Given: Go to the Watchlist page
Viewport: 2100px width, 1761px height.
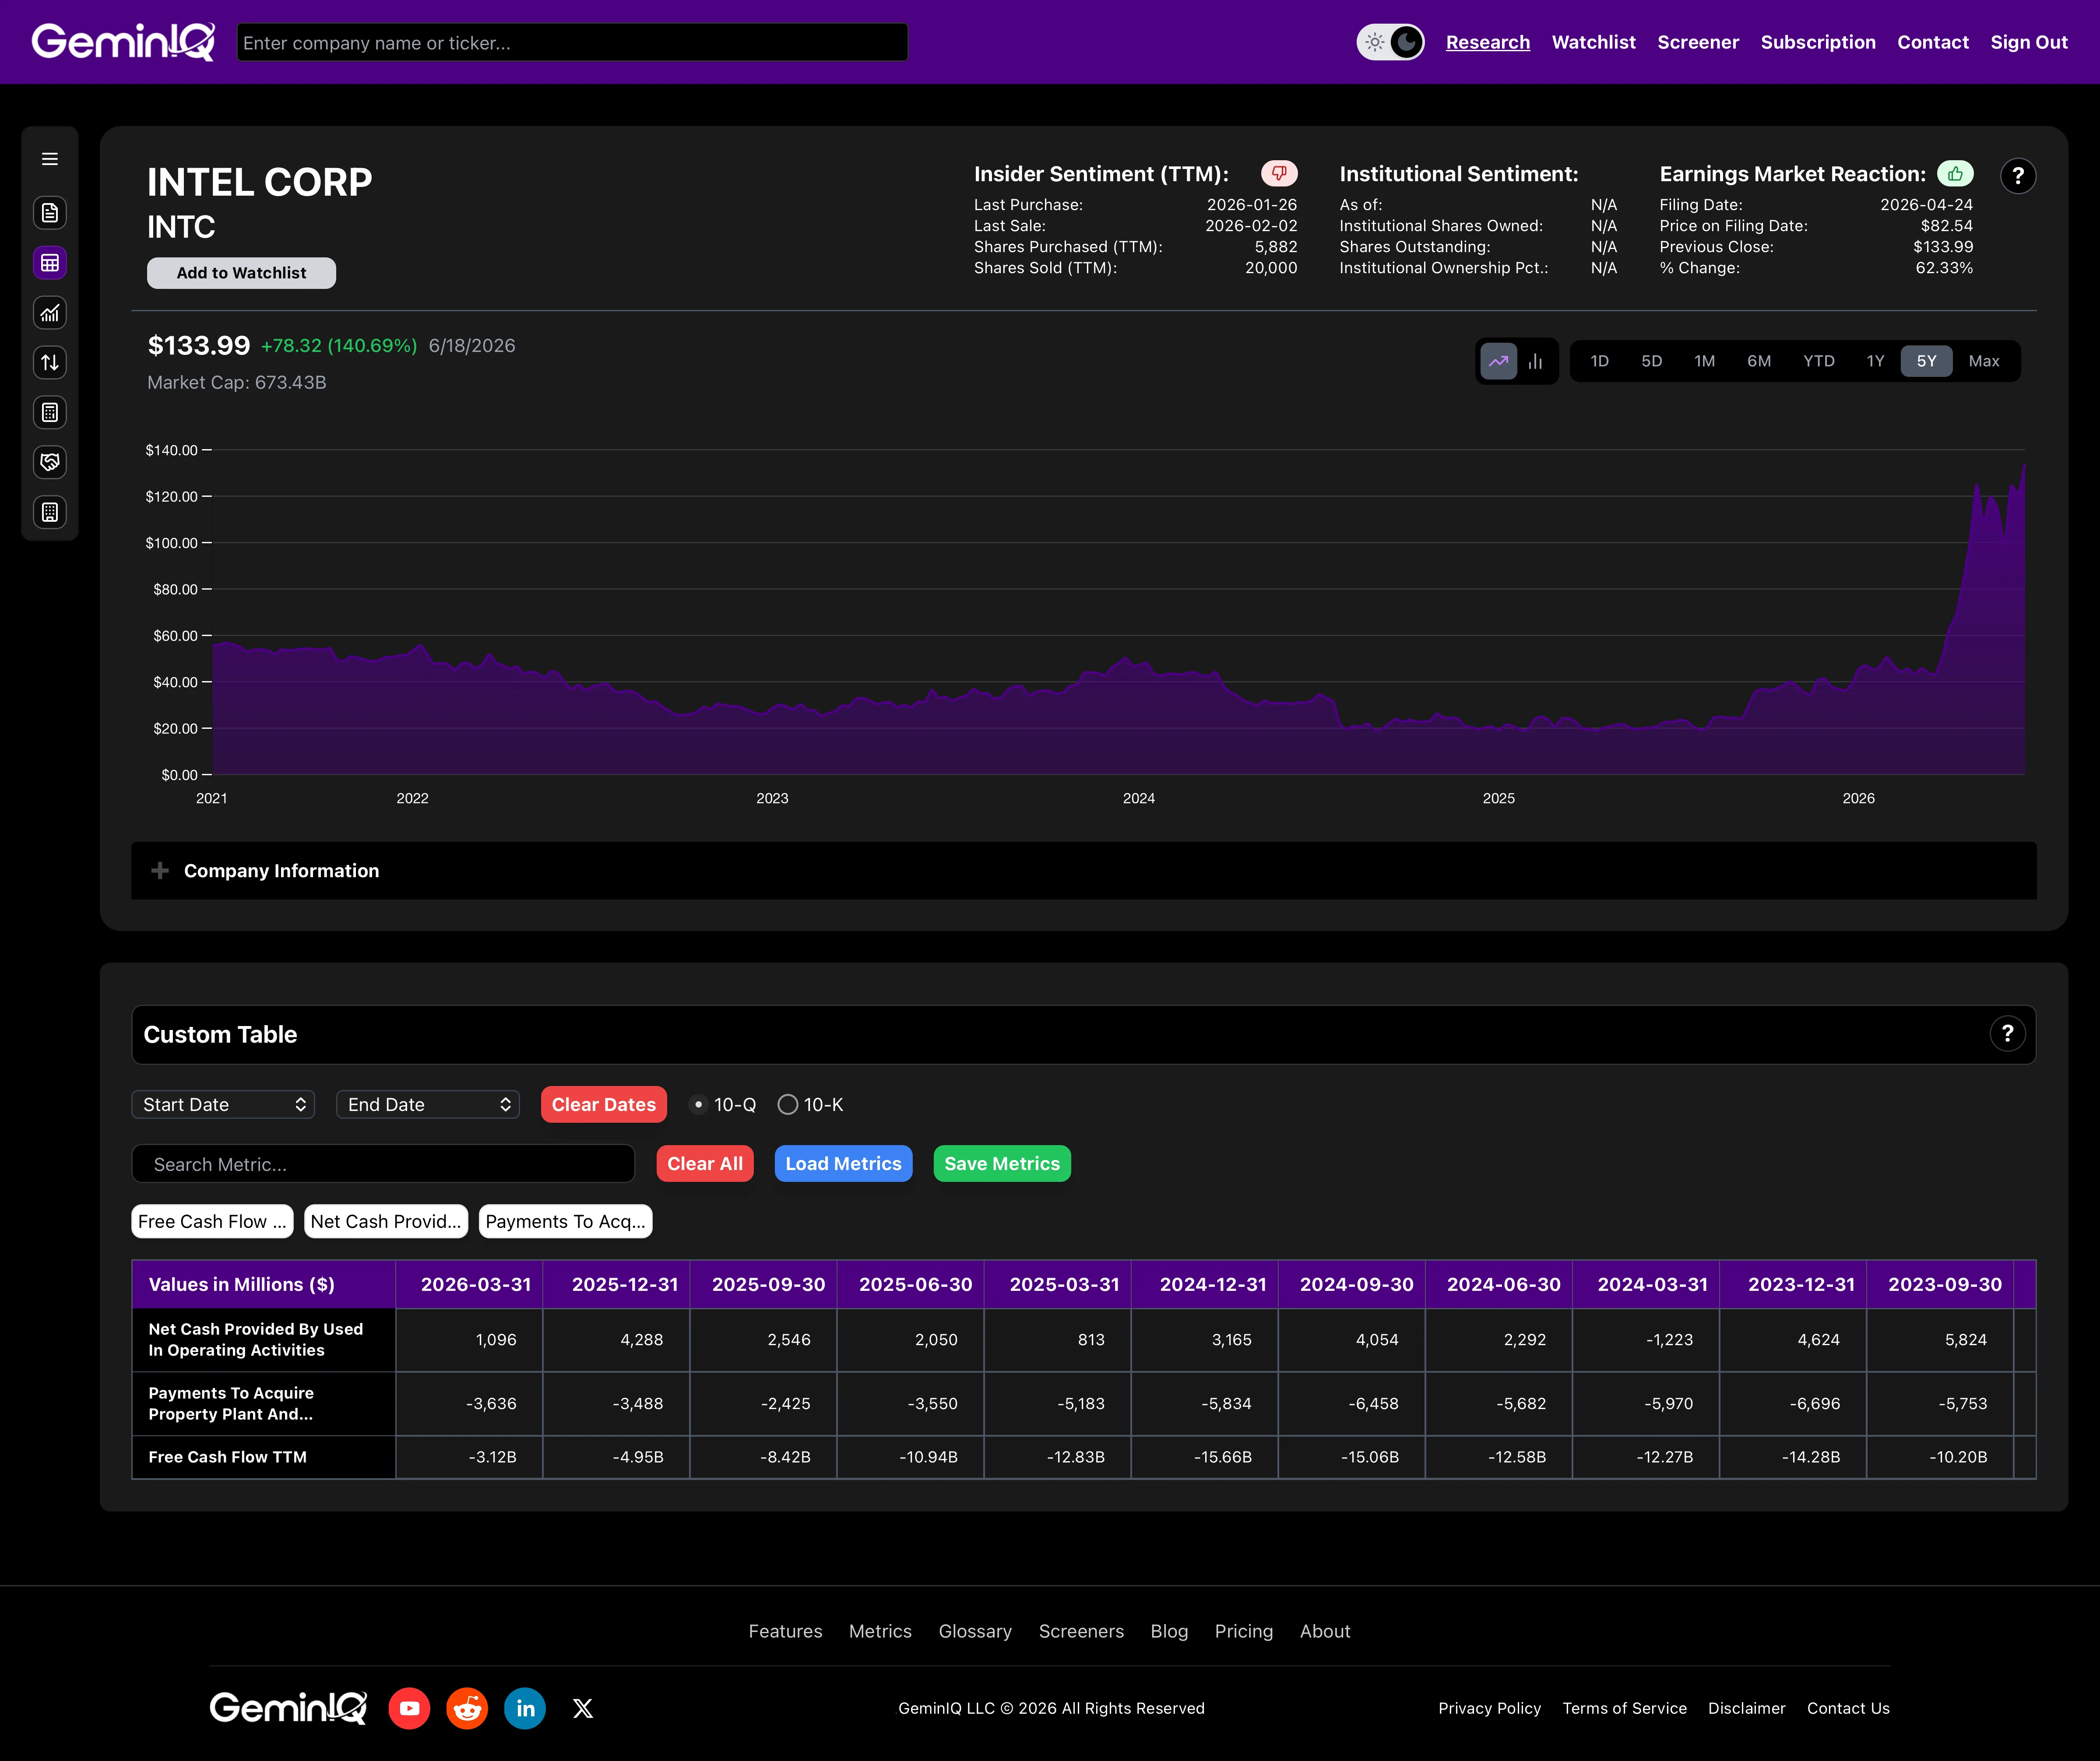Looking at the screenshot, I should pyautogui.click(x=1593, y=42).
